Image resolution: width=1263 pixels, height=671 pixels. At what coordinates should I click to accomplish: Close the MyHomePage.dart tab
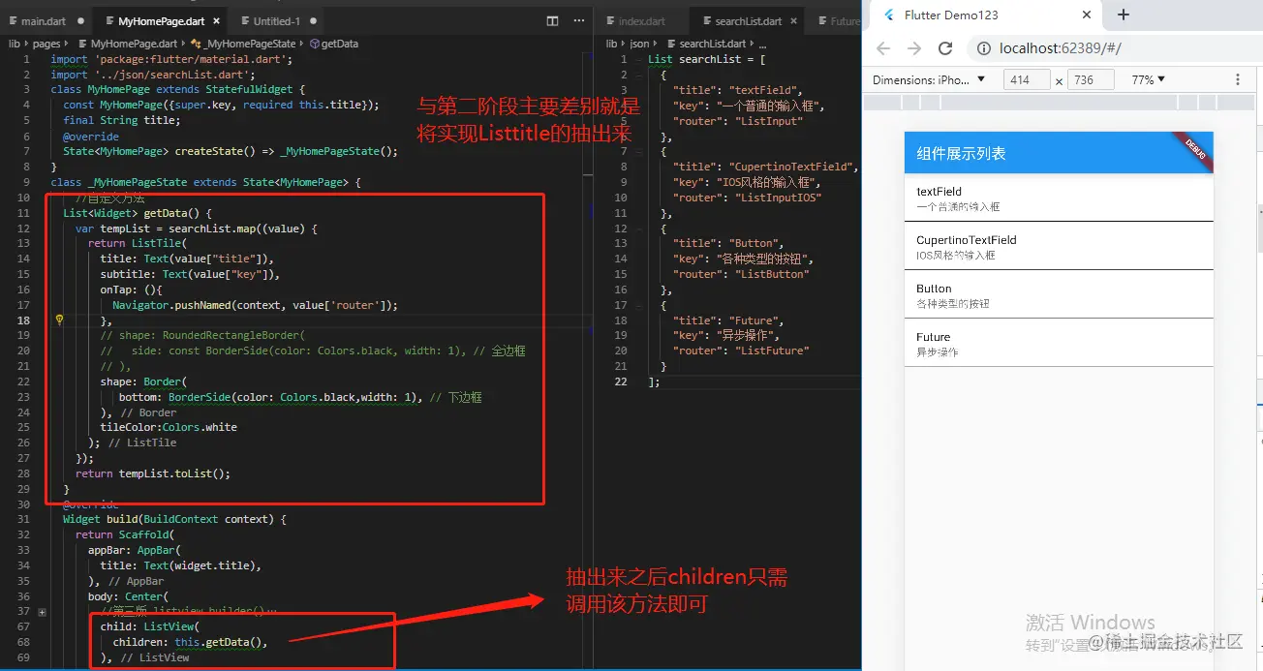click(x=215, y=20)
